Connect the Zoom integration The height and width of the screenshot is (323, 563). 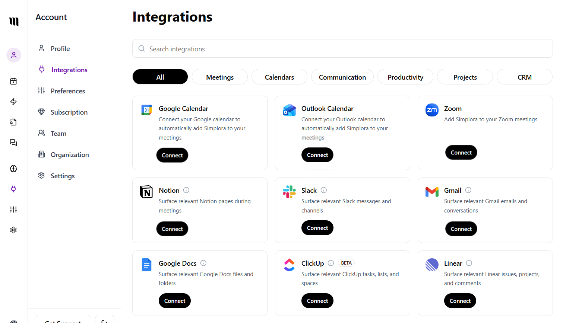pyautogui.click(x=461, y=152)
